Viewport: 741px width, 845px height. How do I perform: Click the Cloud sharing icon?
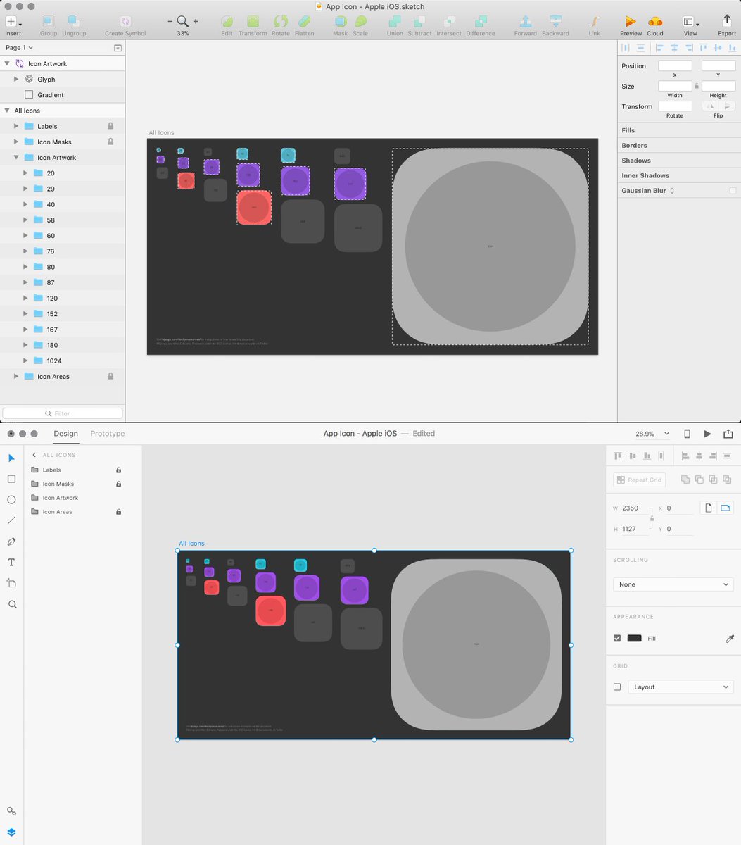654,23
